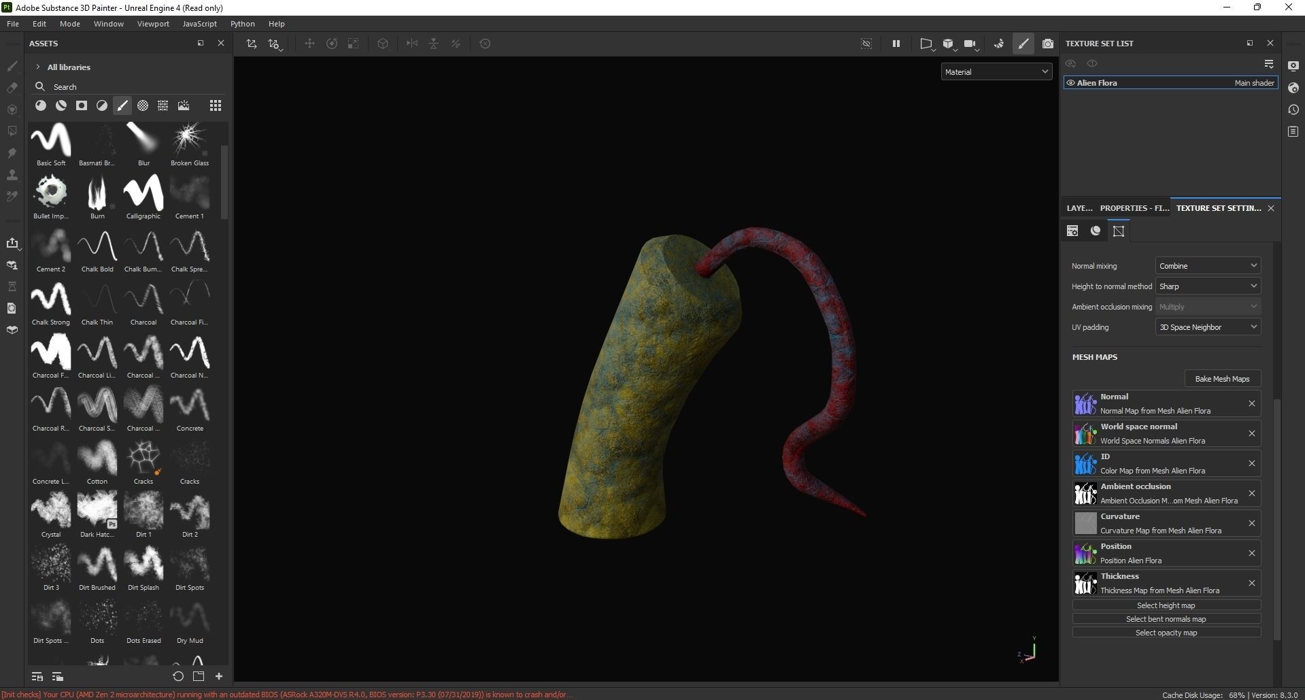The image size is (1305, 700).
Task: Click the Position mesh map thumbnail
Action: tap(1085, 553)
